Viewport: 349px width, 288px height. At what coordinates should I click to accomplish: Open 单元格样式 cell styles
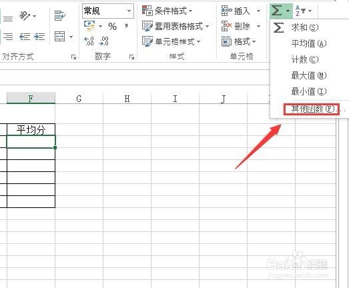(171, 41)
